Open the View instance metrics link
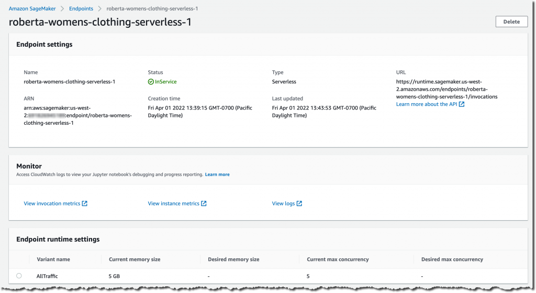536x293 pixels. point(173,203)
